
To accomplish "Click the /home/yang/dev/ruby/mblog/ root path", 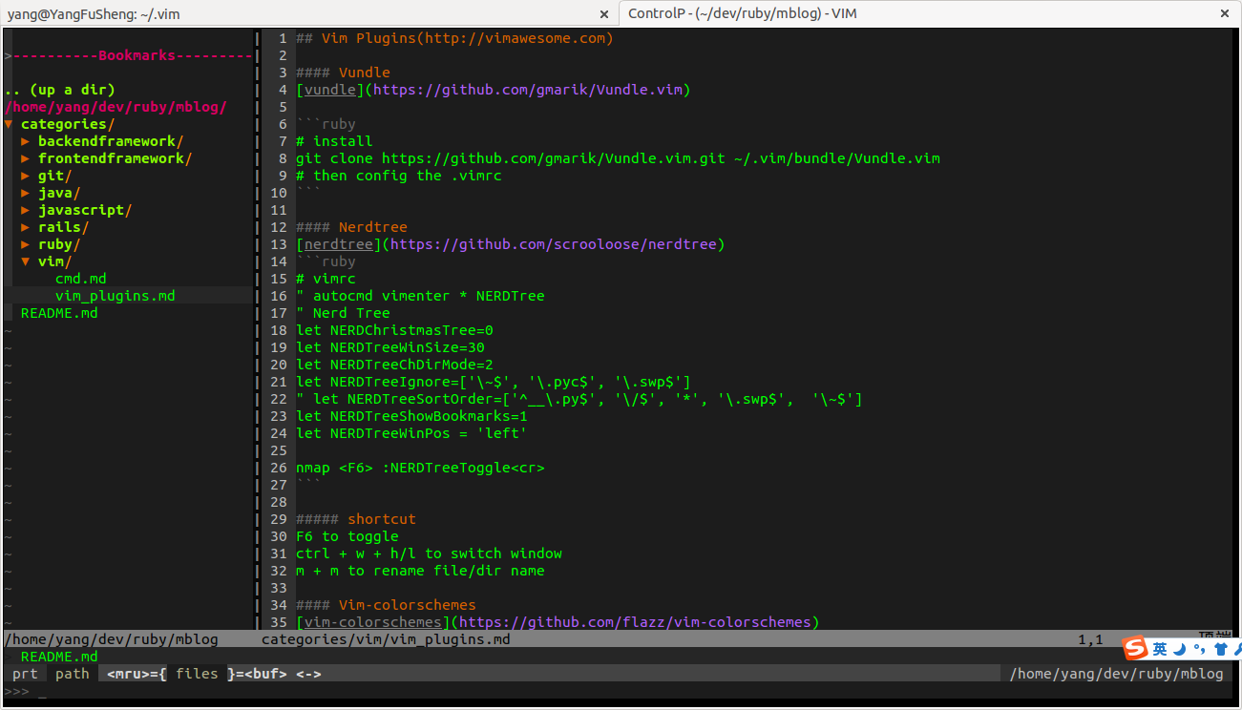I will pos(116,107).
